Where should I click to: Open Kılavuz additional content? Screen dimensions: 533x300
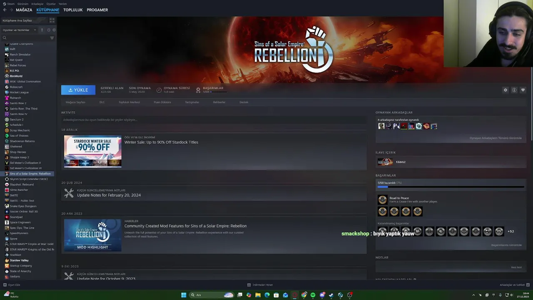(x=451, y=162)
